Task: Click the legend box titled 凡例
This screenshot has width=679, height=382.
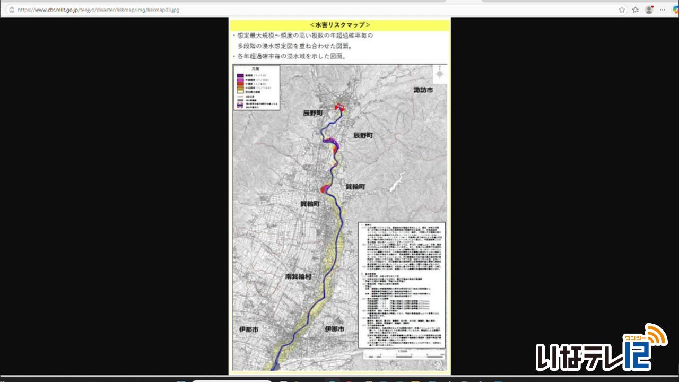Action: tap(256, 88)
